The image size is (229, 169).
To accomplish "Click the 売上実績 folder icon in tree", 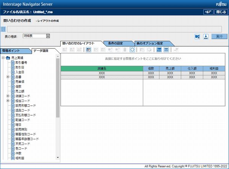I will 8,58.
